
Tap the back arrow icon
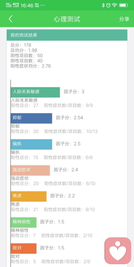[11, 19]
